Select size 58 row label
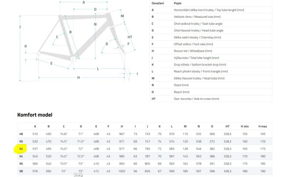The height and width of the screenshot is (177, 296). tap(21, 171)
